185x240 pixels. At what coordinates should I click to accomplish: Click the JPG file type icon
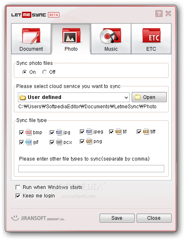tap(59, 132)
